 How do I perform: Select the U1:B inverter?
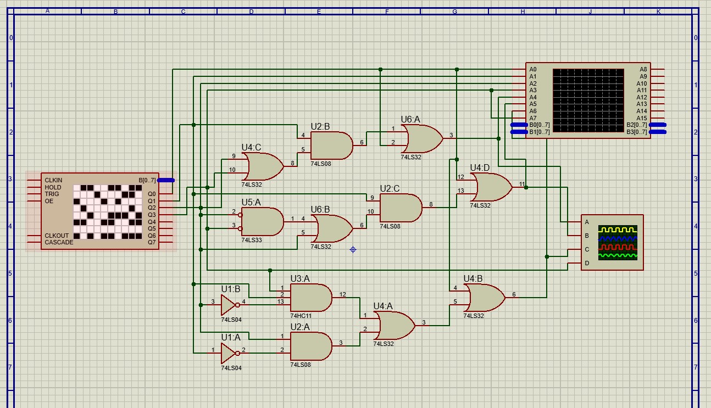coord(231,305)
